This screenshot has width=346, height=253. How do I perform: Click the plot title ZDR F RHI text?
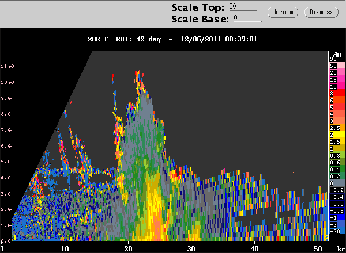[x=110, y=39]
